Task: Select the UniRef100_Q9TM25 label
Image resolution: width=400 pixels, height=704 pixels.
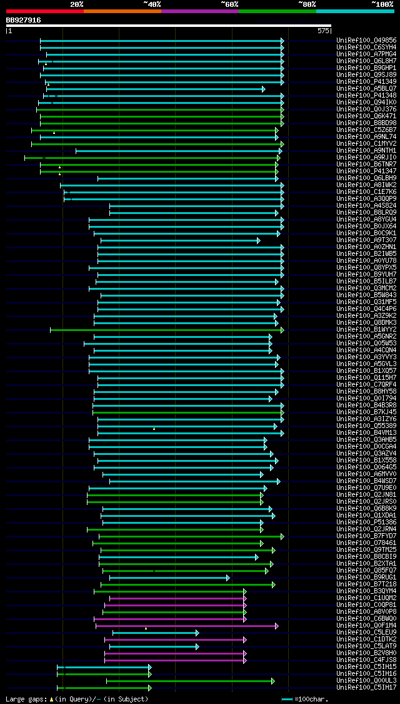Action: click(366, 550)
